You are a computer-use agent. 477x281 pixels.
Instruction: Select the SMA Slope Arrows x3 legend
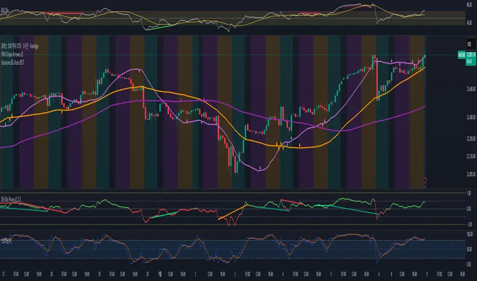[14, 54]
